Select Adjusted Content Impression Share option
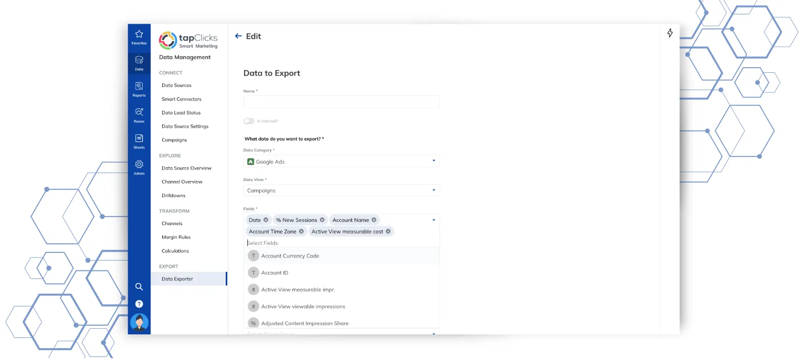Image resolution: width=808 pixels, height=359 pixels. [342, 322]
